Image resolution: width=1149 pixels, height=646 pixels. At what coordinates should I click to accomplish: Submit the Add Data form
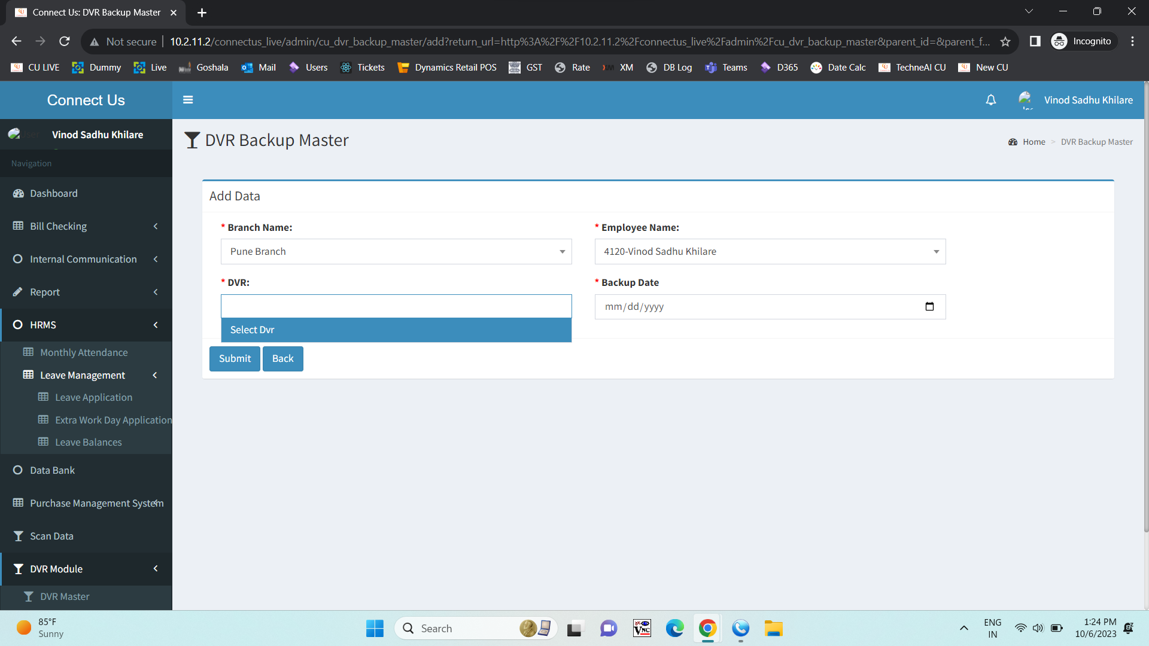coord(235,359)
